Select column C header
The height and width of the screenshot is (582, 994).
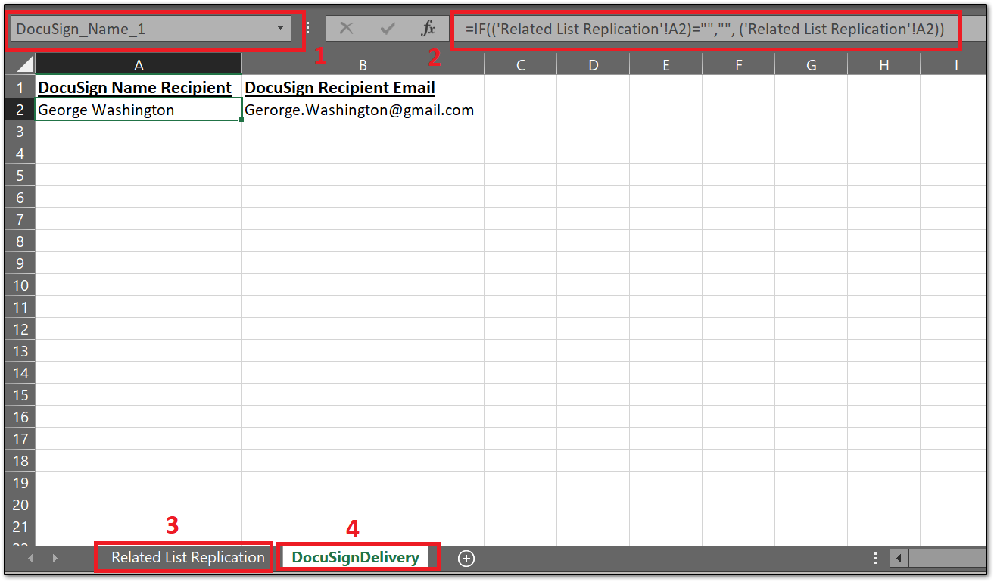(520, 65)
